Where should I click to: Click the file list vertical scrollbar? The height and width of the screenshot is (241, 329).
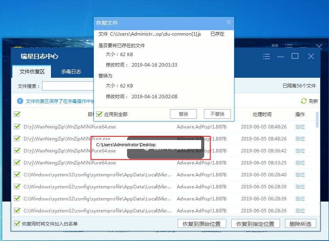[317, 120]
